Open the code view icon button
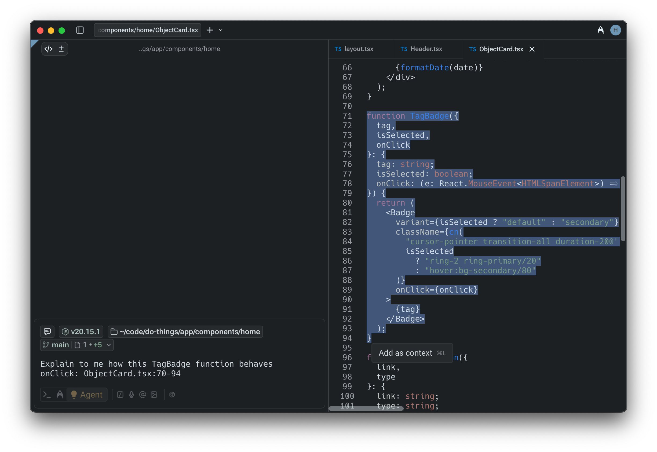The image size is (657, 452). point(48,49)
